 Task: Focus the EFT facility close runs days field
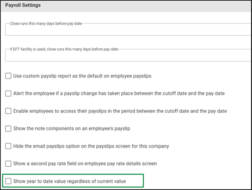click(x=128, y=55)
